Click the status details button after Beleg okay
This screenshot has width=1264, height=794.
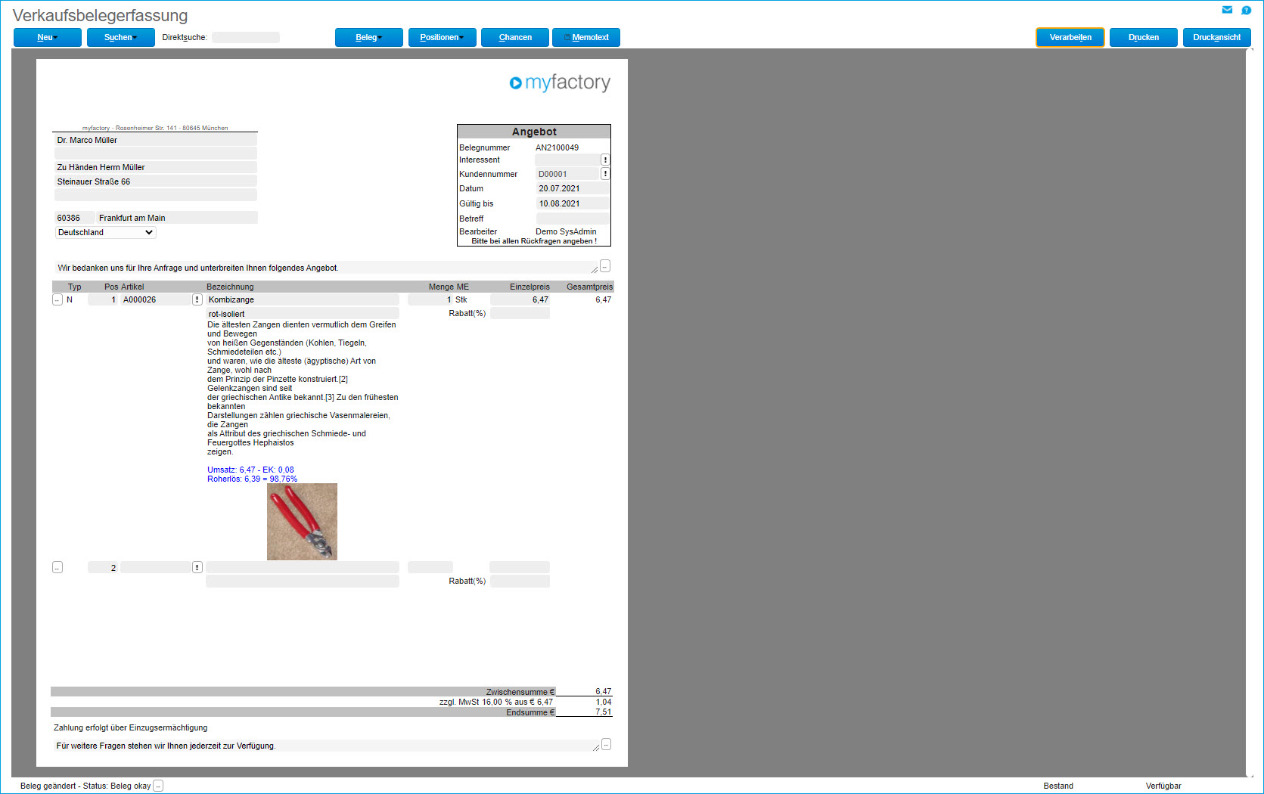pyautogui.click(x=158, y=786)
